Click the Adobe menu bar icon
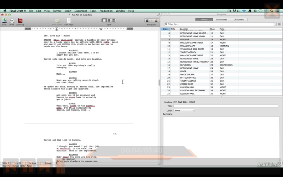This screenshot has height=177, width=283. coord(236,11)
